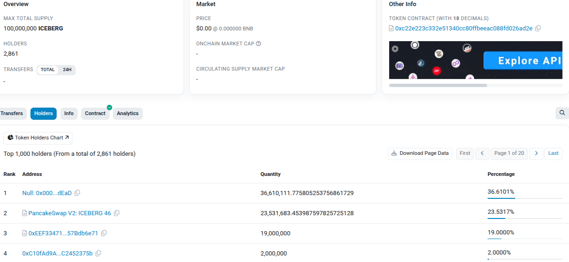569x262 pixels.
Task: Click the 23.5317% percentage bar
Action: pyautogui.click(x=525, y=218)
